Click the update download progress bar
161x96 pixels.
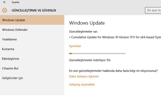[x=97, y=53]
